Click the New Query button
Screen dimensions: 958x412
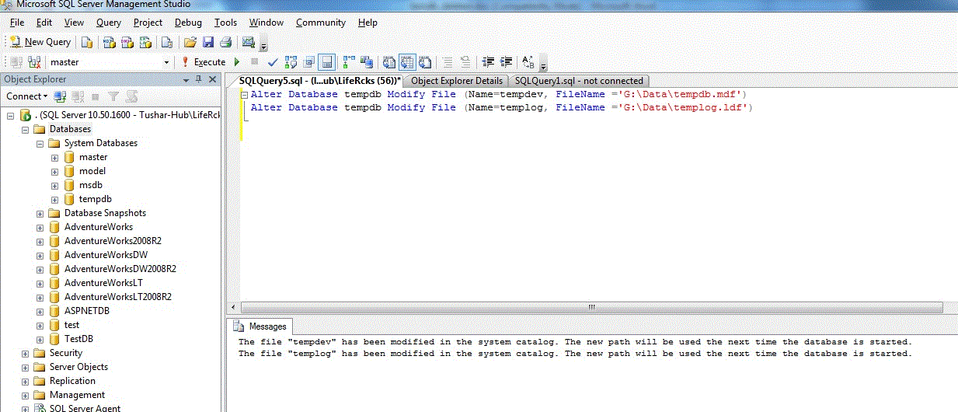click(x=40, y=42)
